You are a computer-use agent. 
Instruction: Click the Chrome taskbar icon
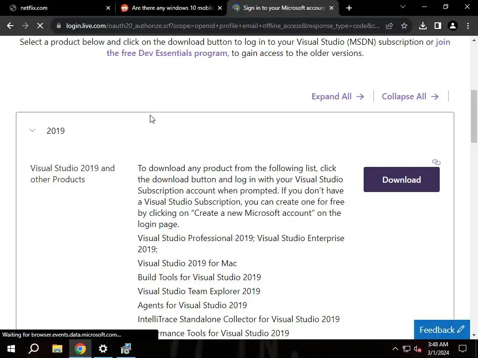[x=80, y=349]
